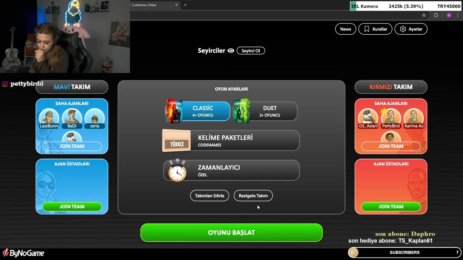Click GS_Aslan player avatar
This screenshot has width=463, height=260.
368,118
